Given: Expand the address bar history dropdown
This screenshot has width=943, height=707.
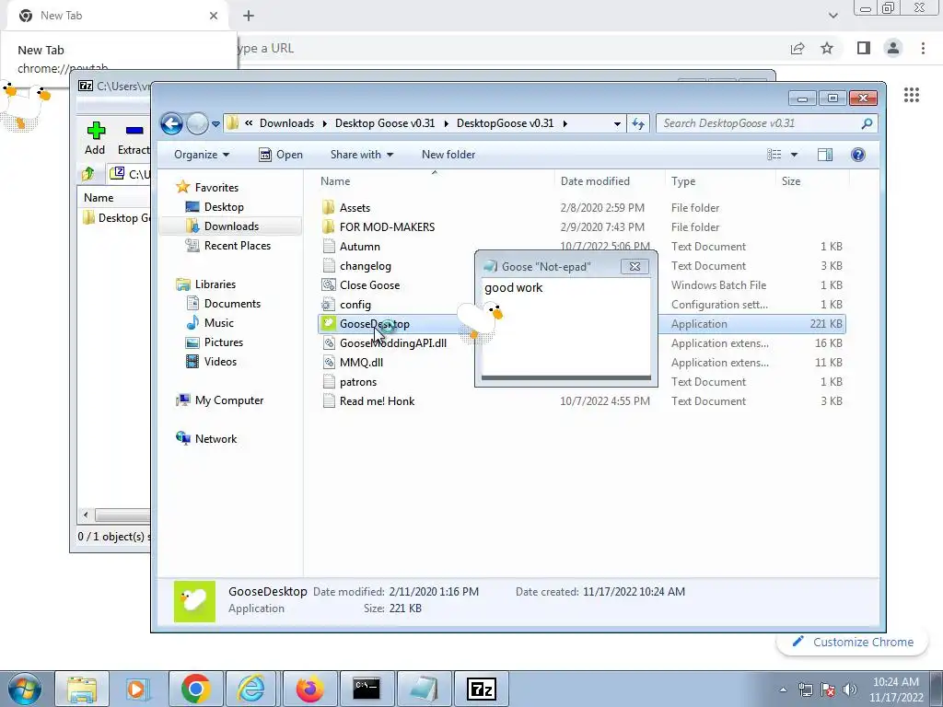Looking at the screenshot, I should click(616, 124).
